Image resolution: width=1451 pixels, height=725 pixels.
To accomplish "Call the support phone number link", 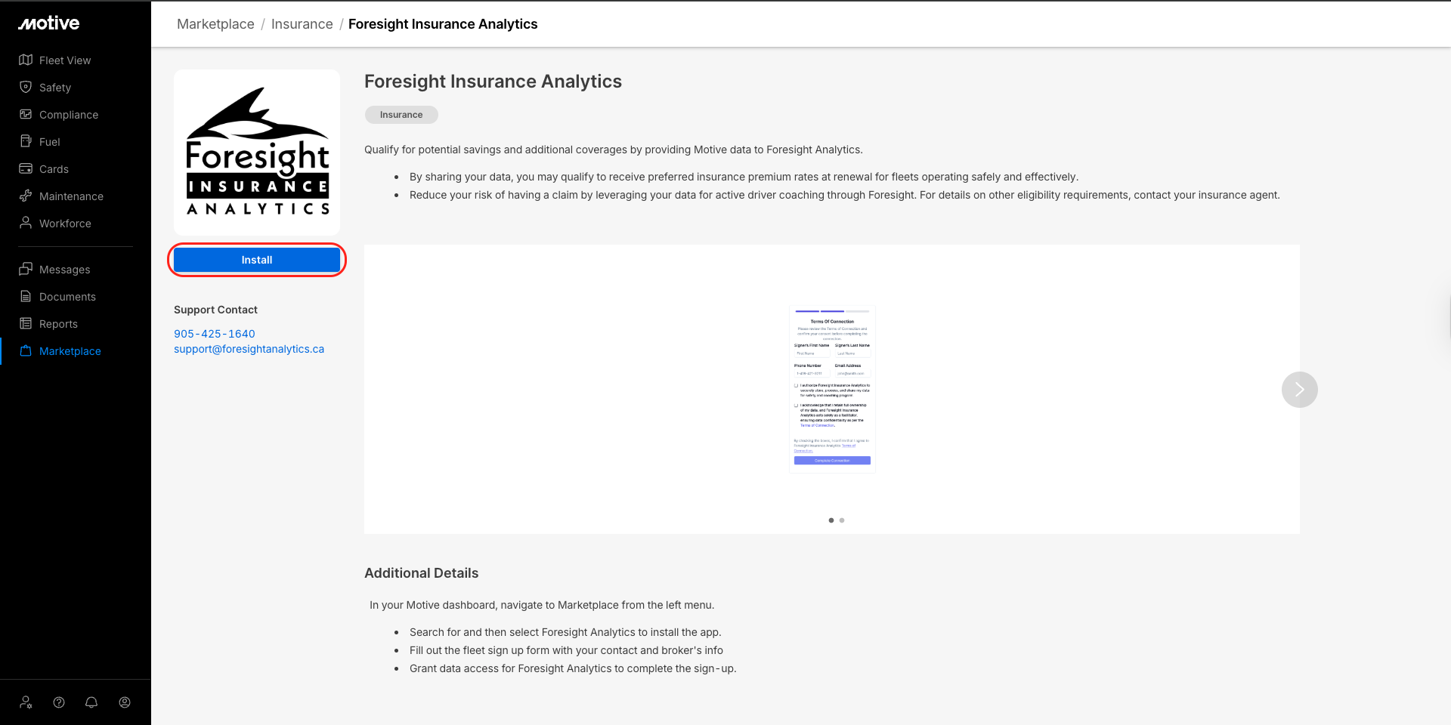I will [x=215, y=334].
